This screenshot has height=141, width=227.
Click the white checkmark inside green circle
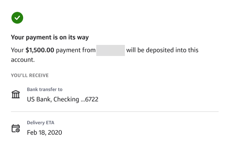click(x=17, y=18)
